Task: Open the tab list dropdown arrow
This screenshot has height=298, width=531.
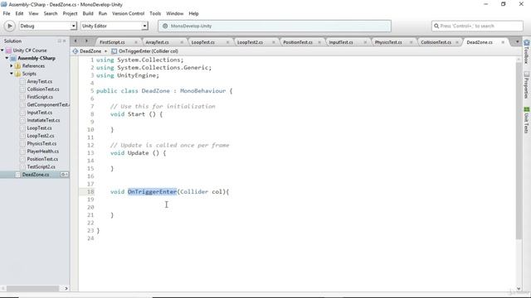Action: pyautogui.click(x=517, y=41)
